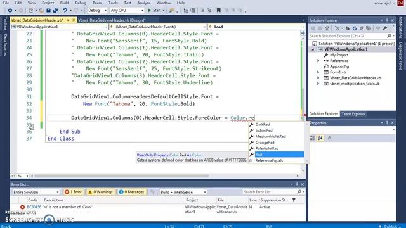Click the filter funnel icon in Error List header
Viewport: 406px width, 228px height.
(x=294, y=200)
